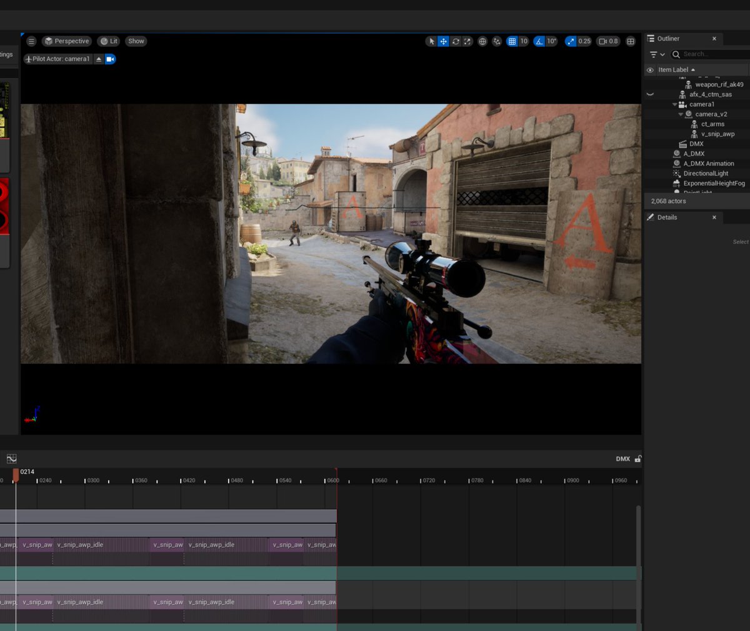Click the DMX sequence breadcrumb label

622,459
